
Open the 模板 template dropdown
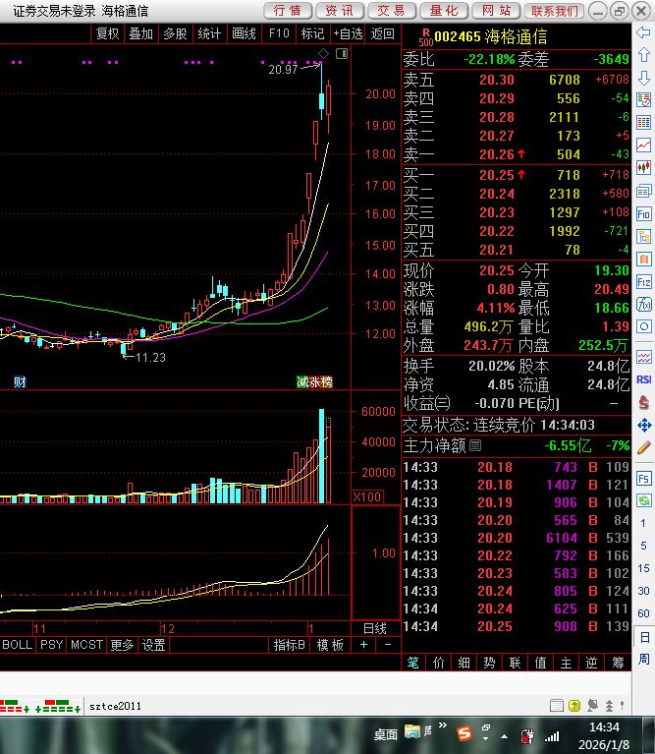pyautogui.click(x=330, y=645)
